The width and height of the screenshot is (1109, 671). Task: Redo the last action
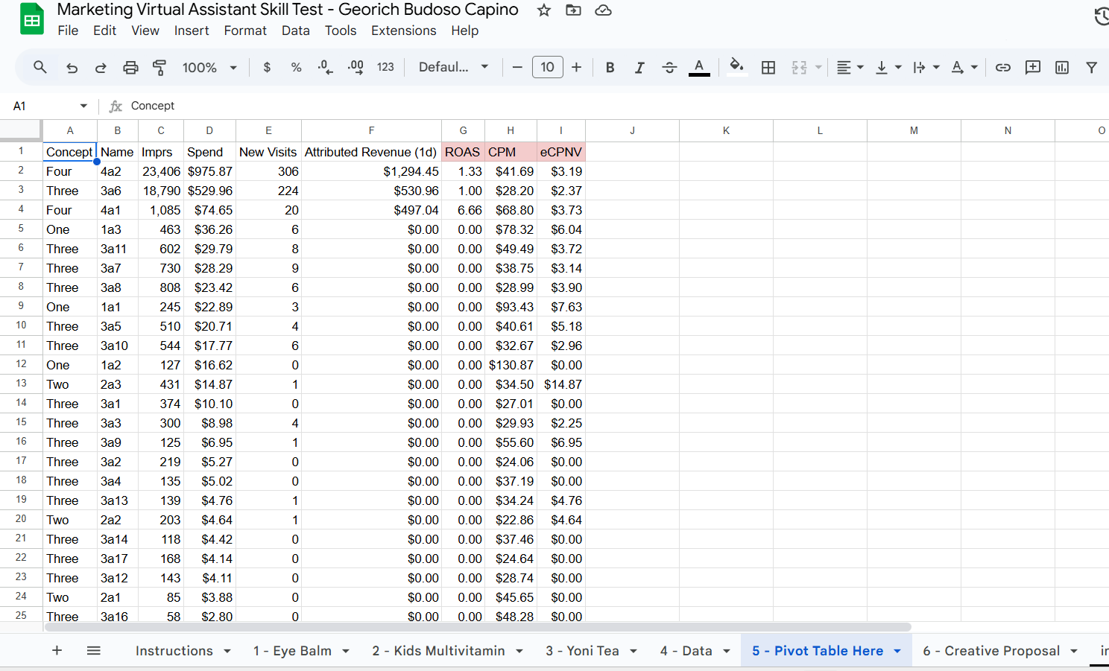point(101,68)
